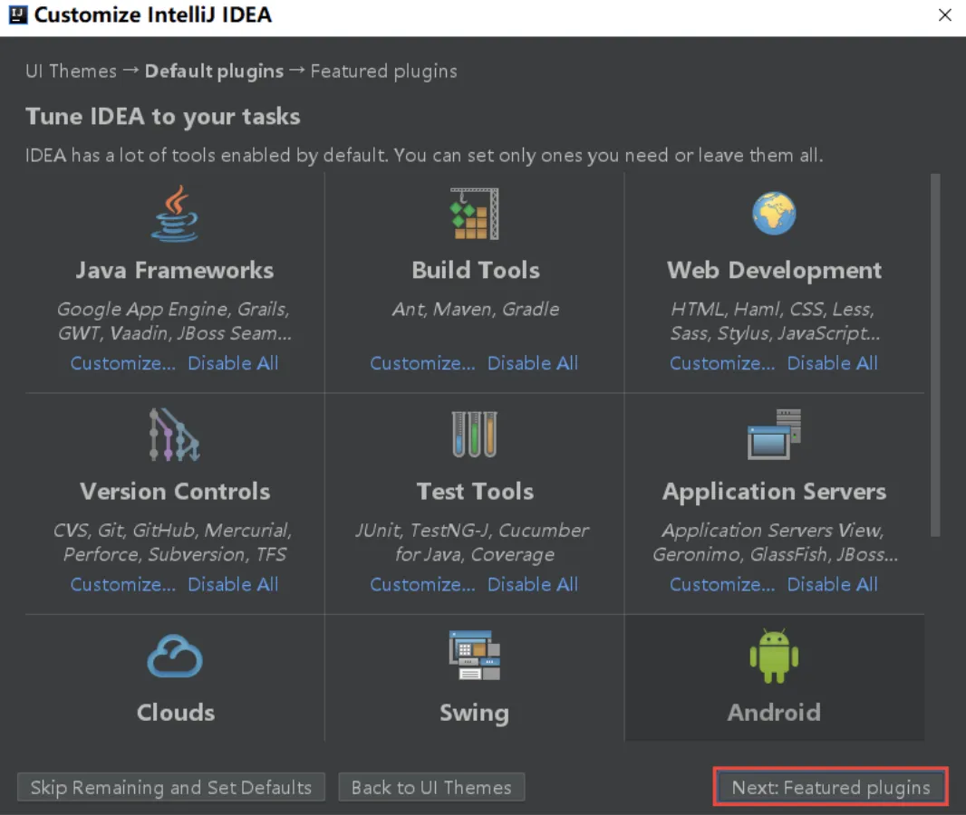The height and width of the screenshot is (815, 966).
Task: Open Customize for Test Tools
Action: pos(422,584)
